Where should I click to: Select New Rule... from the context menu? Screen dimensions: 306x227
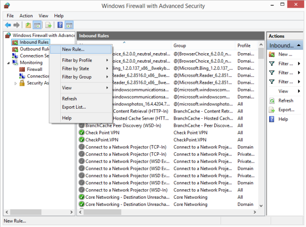(74, 49)
